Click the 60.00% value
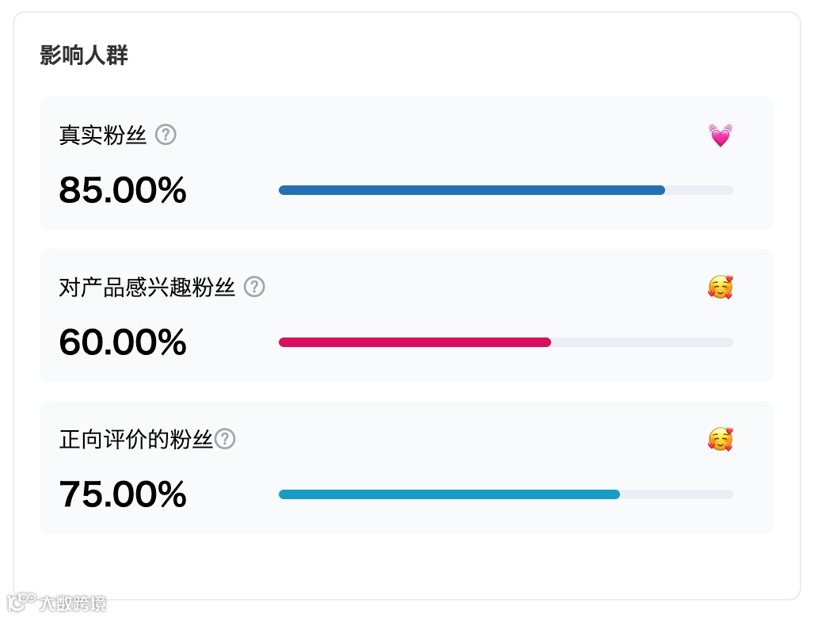The image size is (814, 618). coord(123,341)
